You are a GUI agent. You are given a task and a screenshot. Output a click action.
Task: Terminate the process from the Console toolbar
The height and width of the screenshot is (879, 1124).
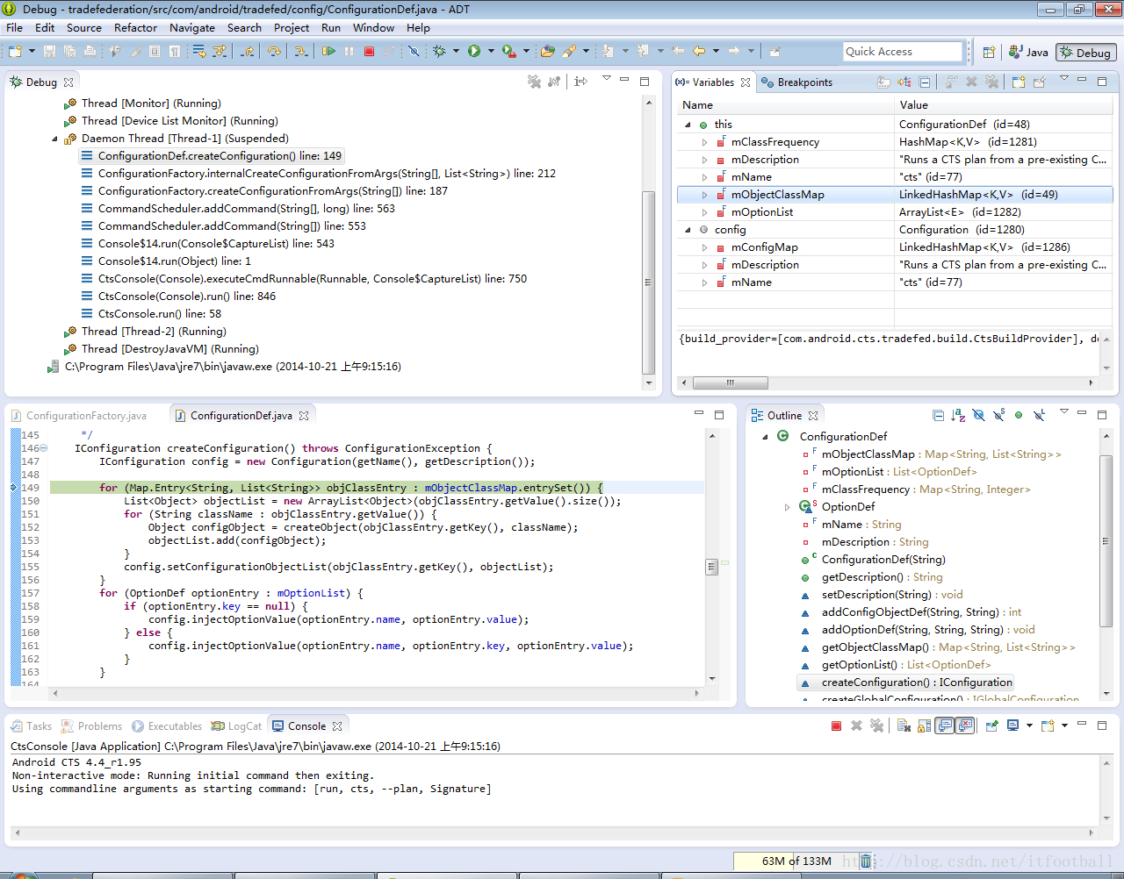point(836,725)
